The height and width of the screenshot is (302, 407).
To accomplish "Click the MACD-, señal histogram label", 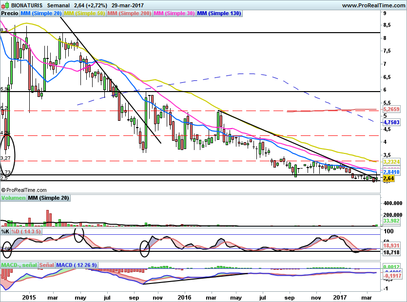I will tap(19, 265).
